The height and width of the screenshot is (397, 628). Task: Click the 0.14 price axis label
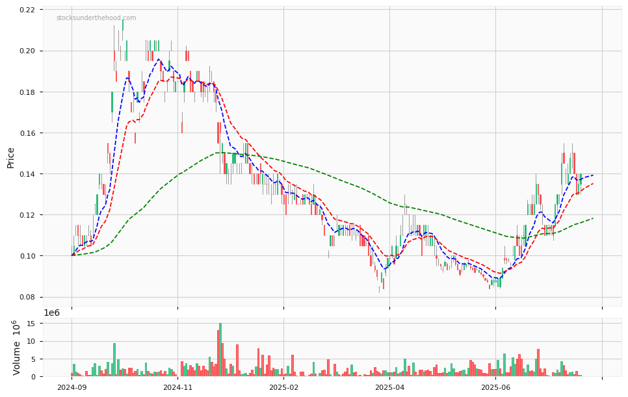tap(27, 174)
